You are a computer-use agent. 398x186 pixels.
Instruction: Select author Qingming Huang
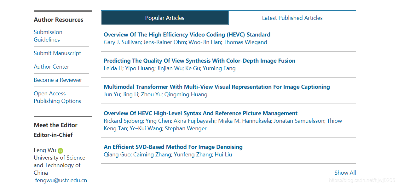coord(186,94)
